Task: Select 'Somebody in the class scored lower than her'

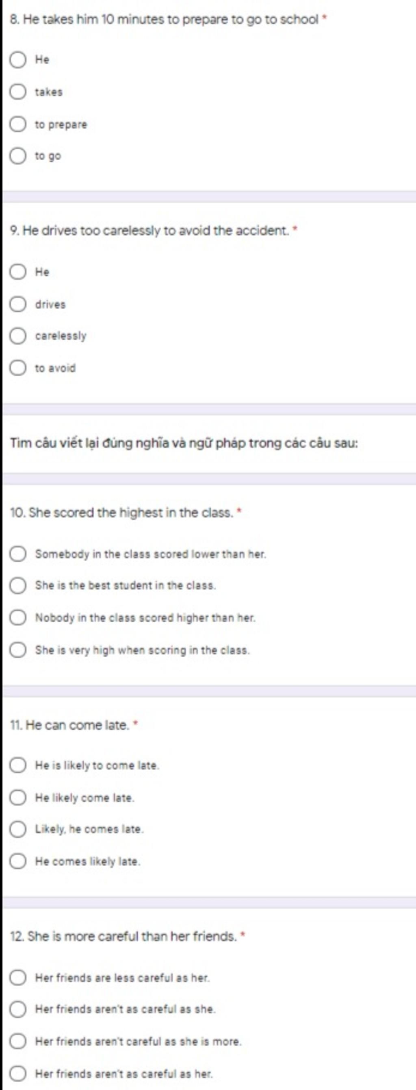Action: 18,554
